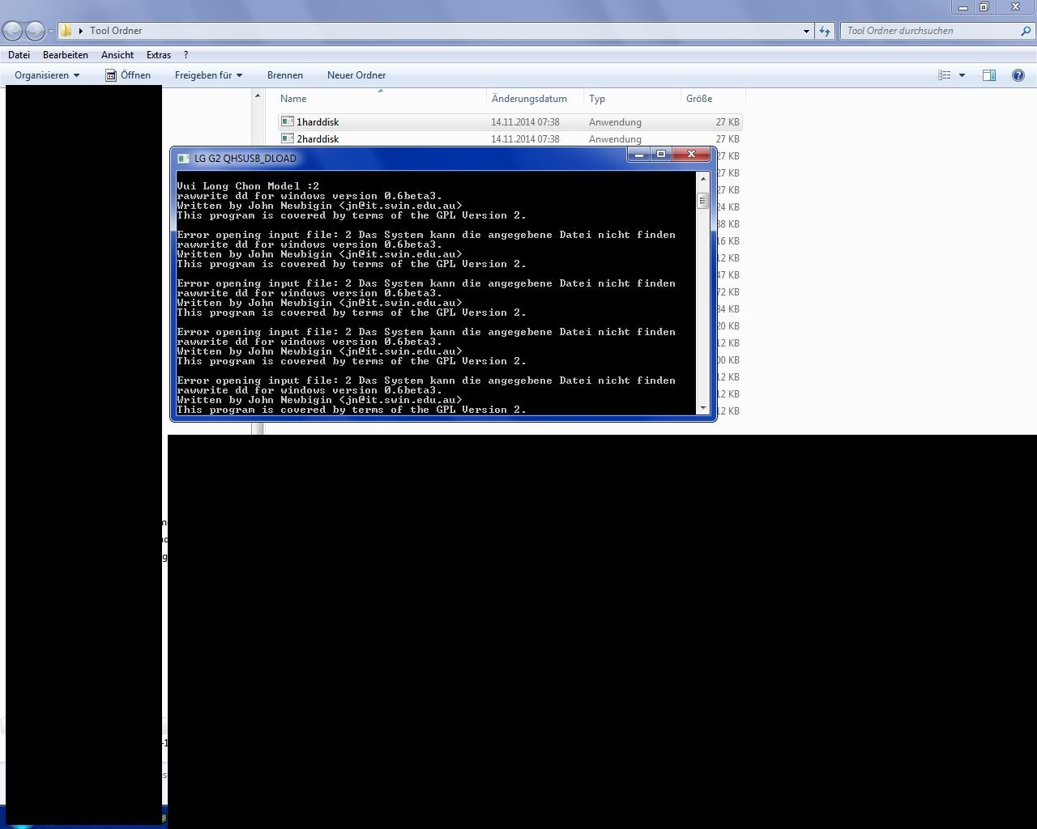Maximize the LG G2 QHSUSB_DLOAD console

(x=661, y=155)
